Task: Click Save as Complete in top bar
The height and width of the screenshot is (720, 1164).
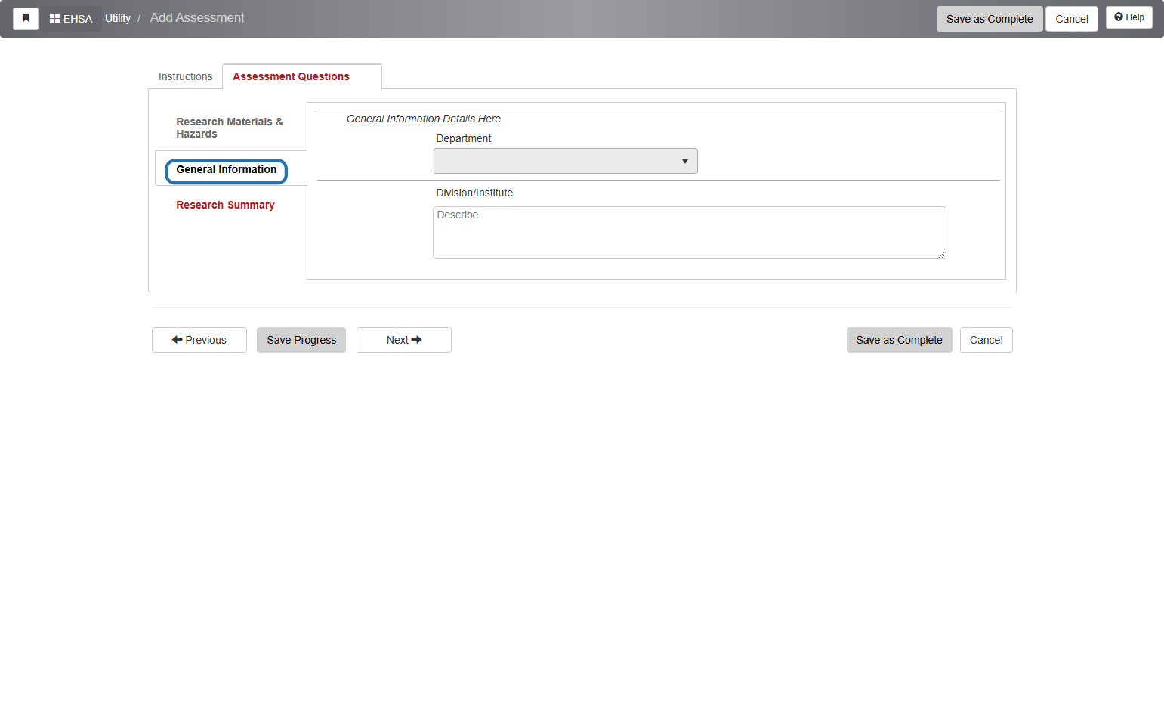Action: 990,19
